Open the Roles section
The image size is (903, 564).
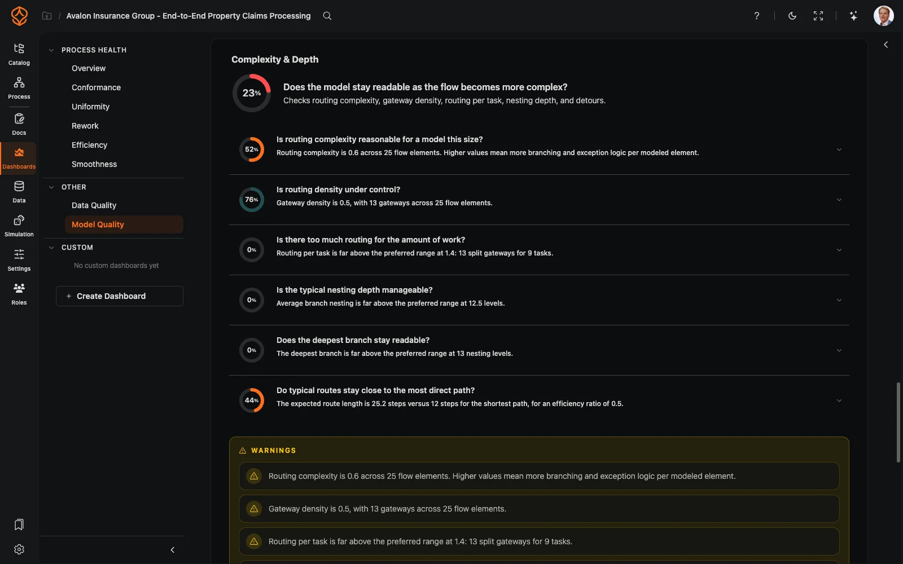(x=19, y=294)
